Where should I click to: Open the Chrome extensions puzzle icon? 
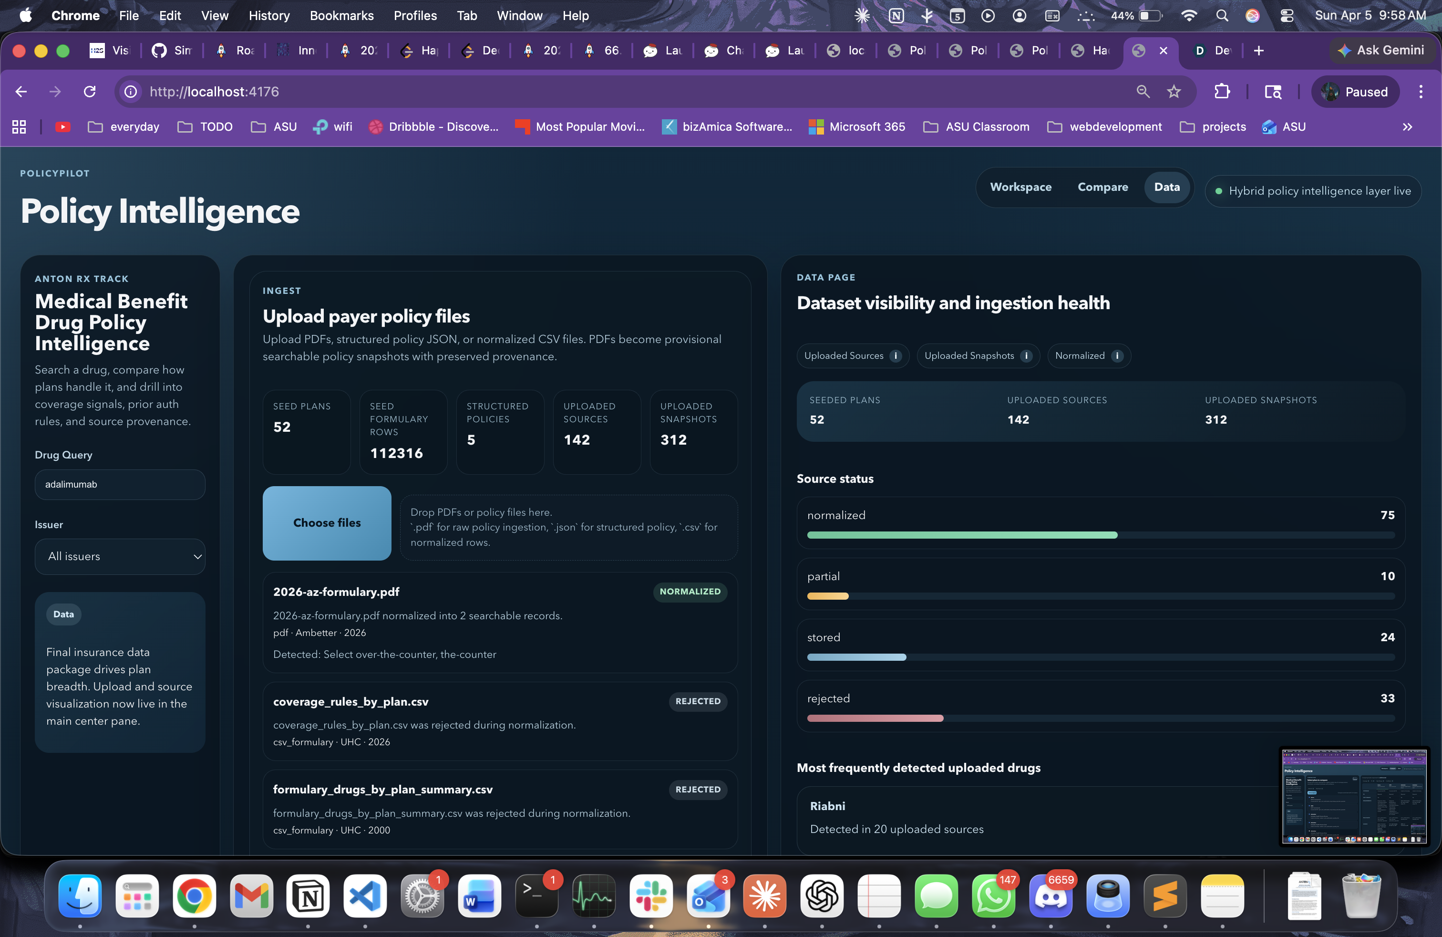tap(1222, 92)
